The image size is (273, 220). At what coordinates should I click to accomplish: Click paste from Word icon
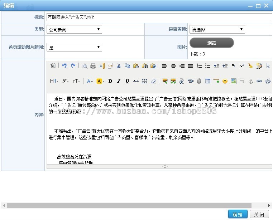coord(153,66)
